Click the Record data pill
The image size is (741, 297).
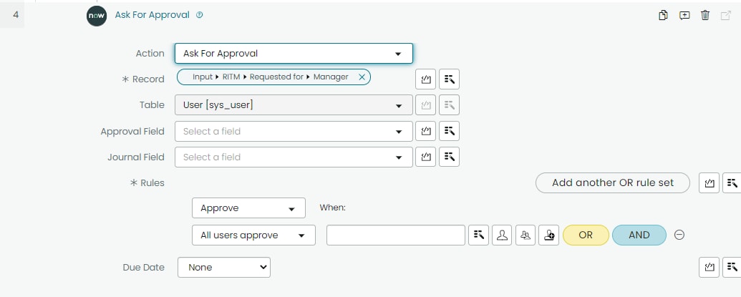coord(273,77)
